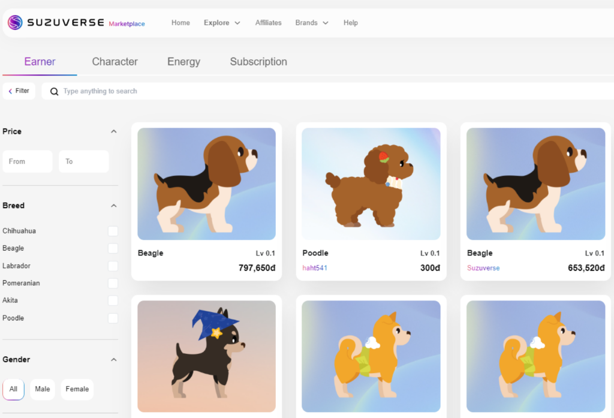The image size is (614, 418).
Task: Tick the Poodle breed checkbox
Action: point(113,318)
